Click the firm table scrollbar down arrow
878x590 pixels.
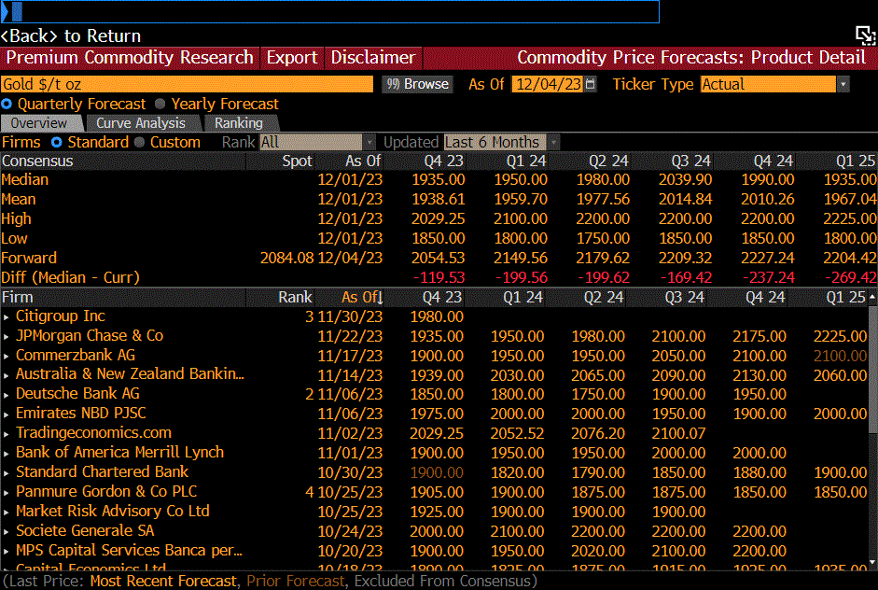pyautogui.click(x=872, y=562)
